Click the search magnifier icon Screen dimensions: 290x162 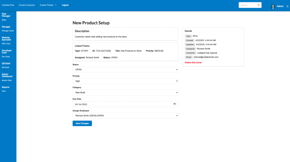(x=259, y=5)
